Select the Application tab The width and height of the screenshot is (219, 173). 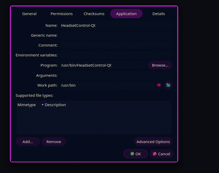click(x=126, y=14)
